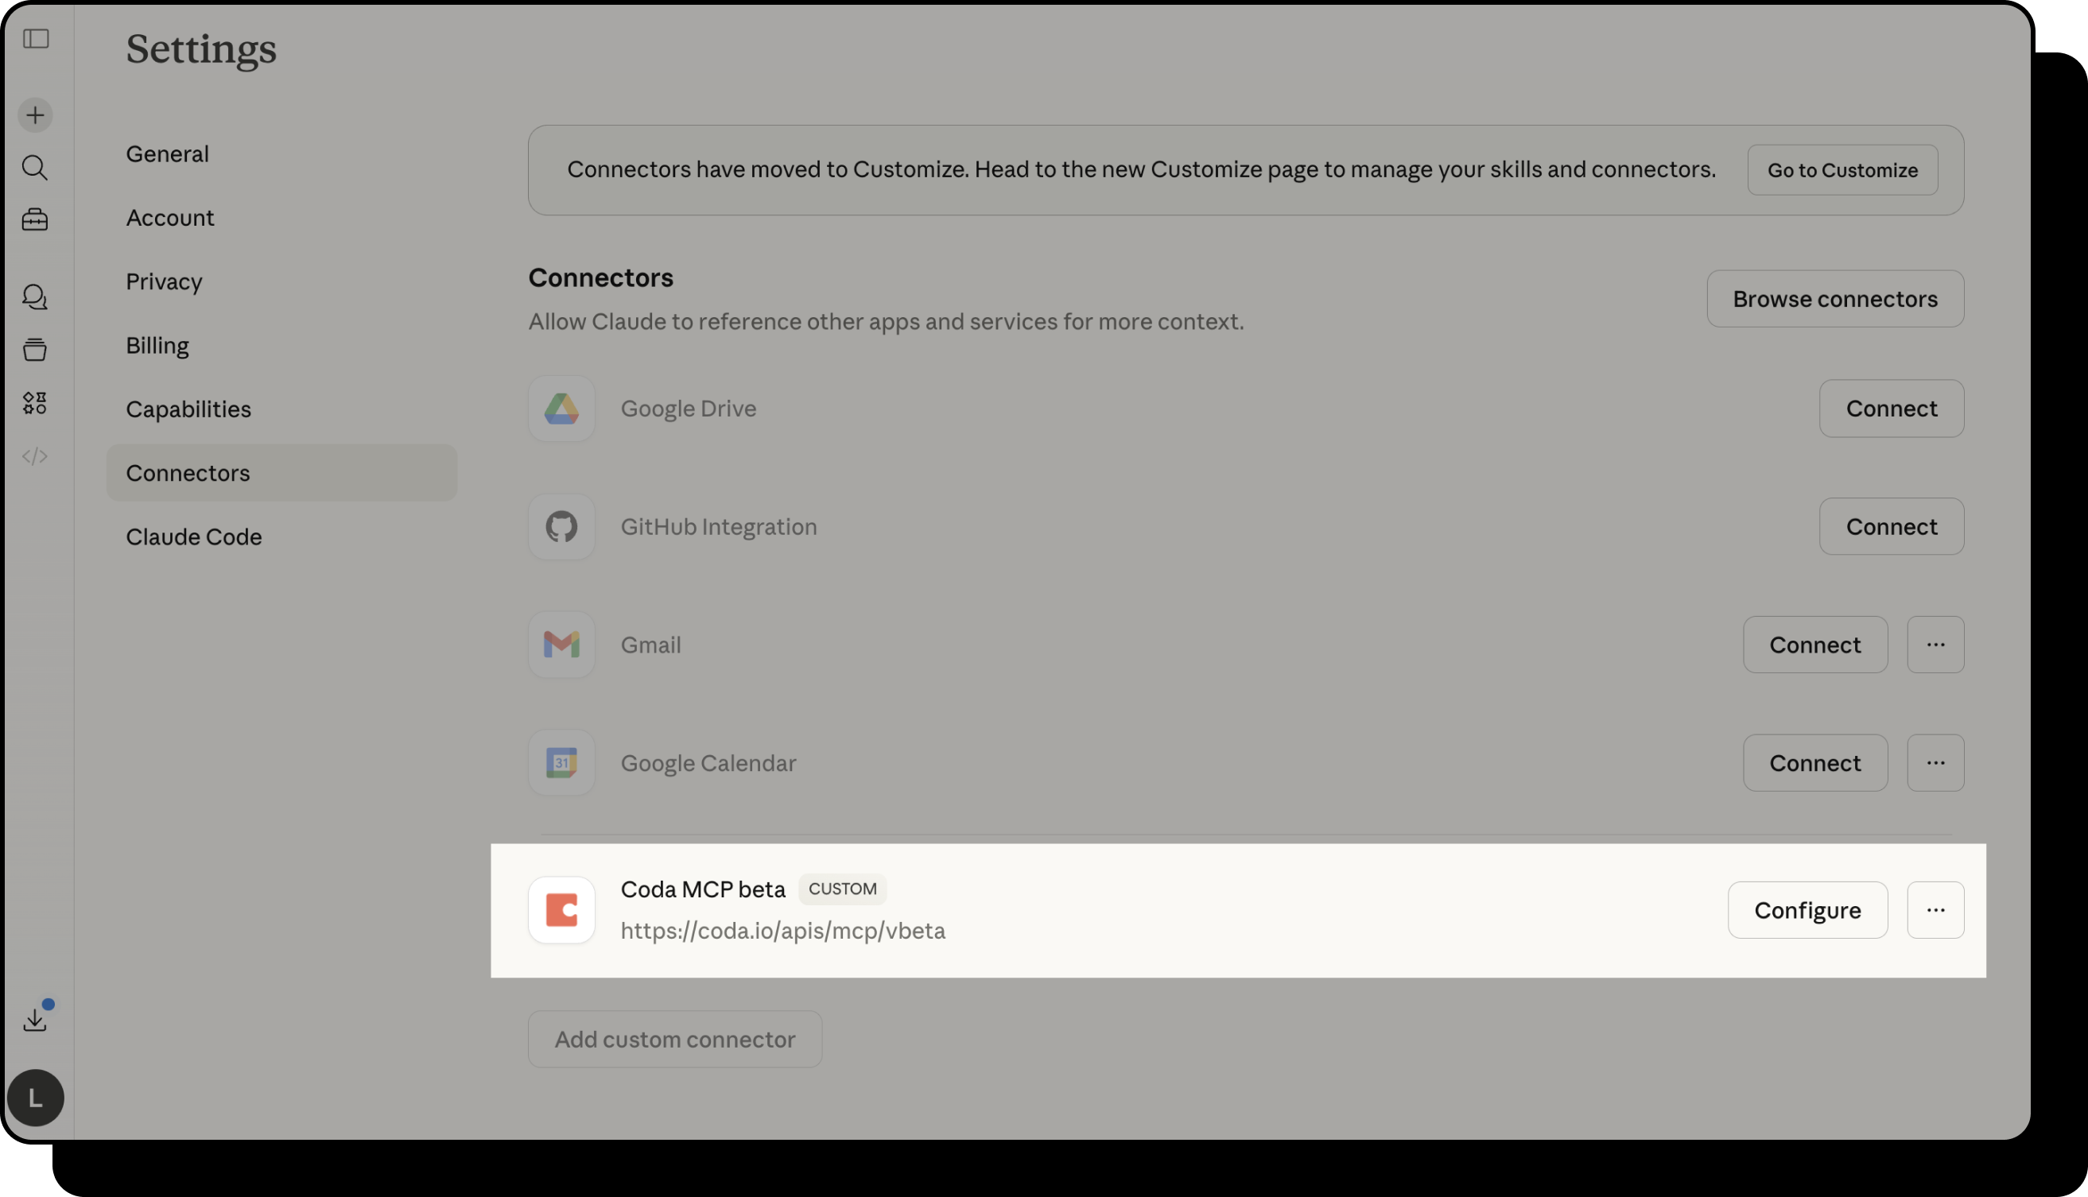2088x1197 pixels.
Task: Open the search magnifier icon
Action: point(34,168)
